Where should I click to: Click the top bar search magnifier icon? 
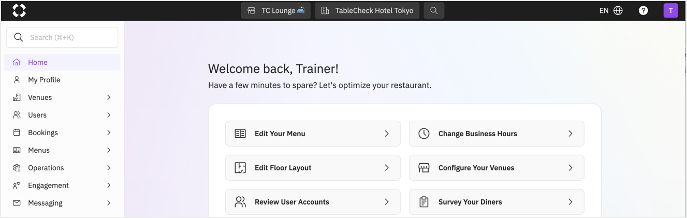click(434, 10)
